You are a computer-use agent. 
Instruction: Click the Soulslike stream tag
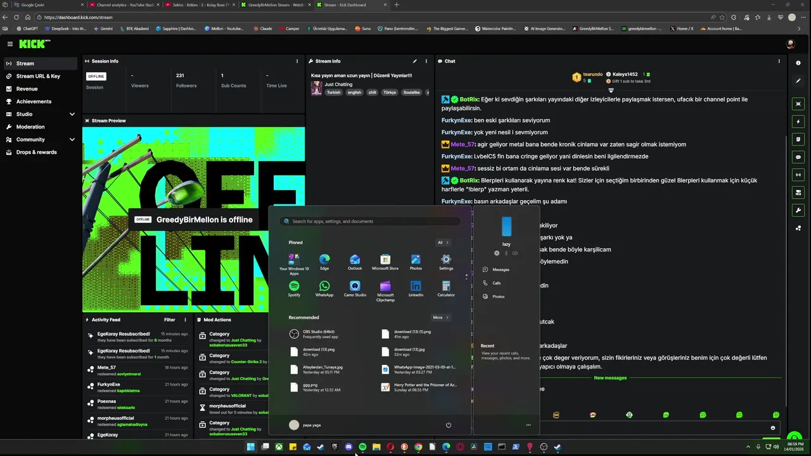pos(412,92)
